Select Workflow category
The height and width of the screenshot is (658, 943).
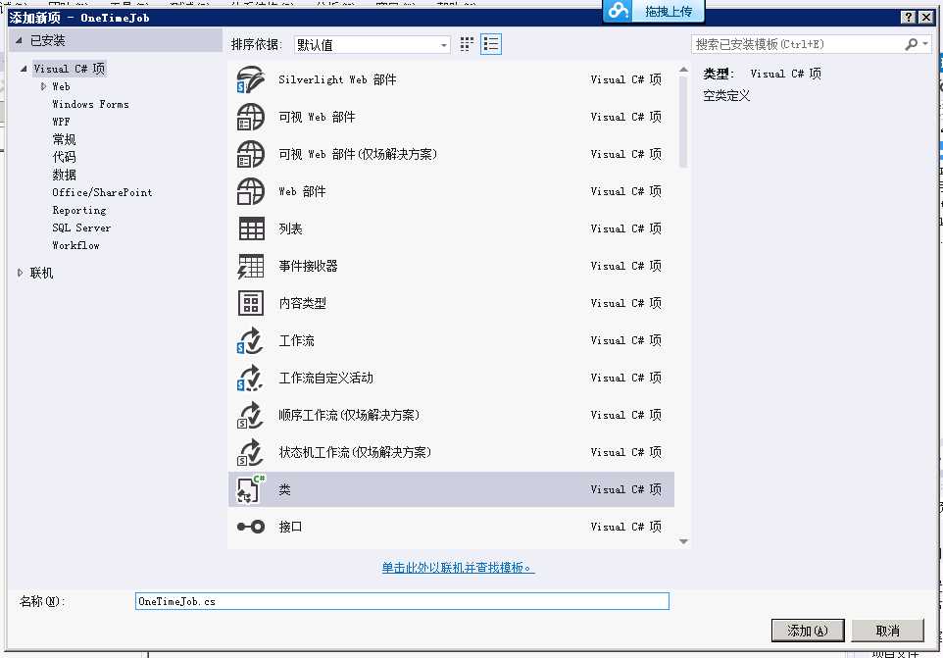click(x=75, y=245)
